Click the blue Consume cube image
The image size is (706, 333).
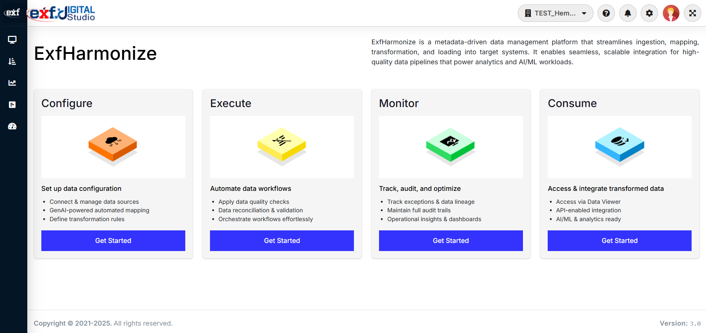tap(620, 147)
